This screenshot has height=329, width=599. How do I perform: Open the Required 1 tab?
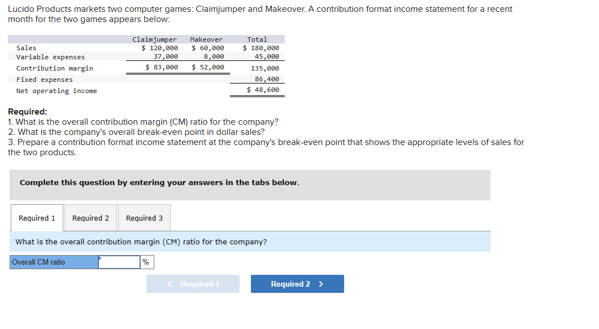coord(37,218)
